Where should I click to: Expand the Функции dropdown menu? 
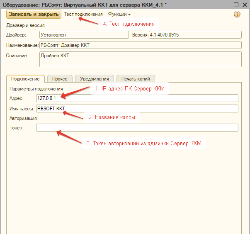coord(119,14)
